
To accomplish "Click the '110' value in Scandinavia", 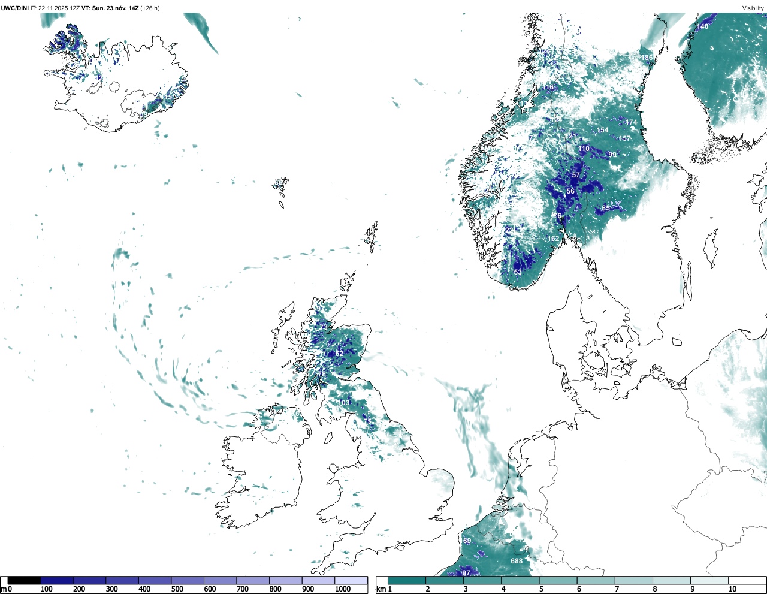I will point(584,149).
